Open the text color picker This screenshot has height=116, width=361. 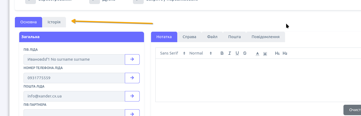tap(258, 53)
